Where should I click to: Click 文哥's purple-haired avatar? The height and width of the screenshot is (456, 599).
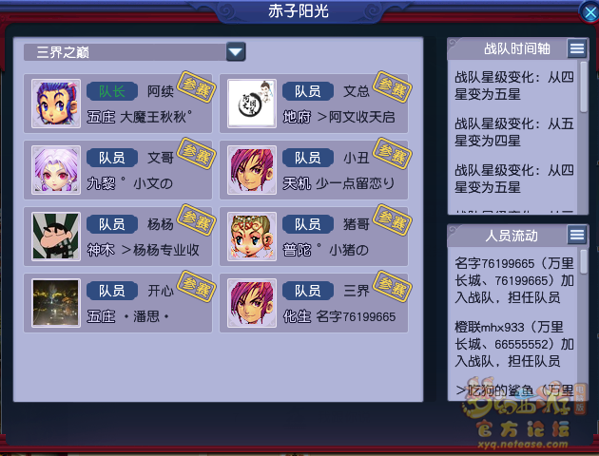56,170
